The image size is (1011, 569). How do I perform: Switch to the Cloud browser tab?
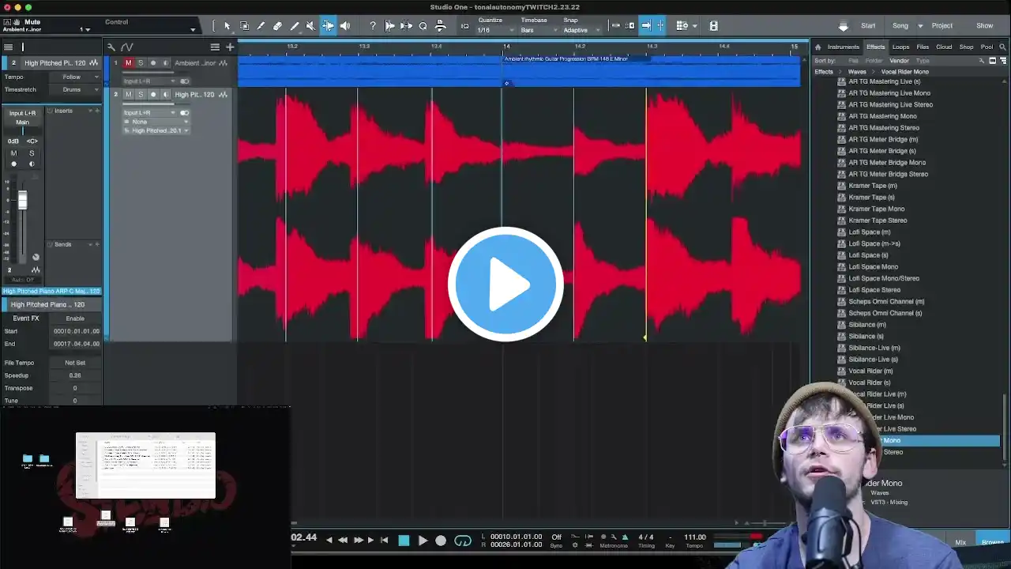pos(944,47)
